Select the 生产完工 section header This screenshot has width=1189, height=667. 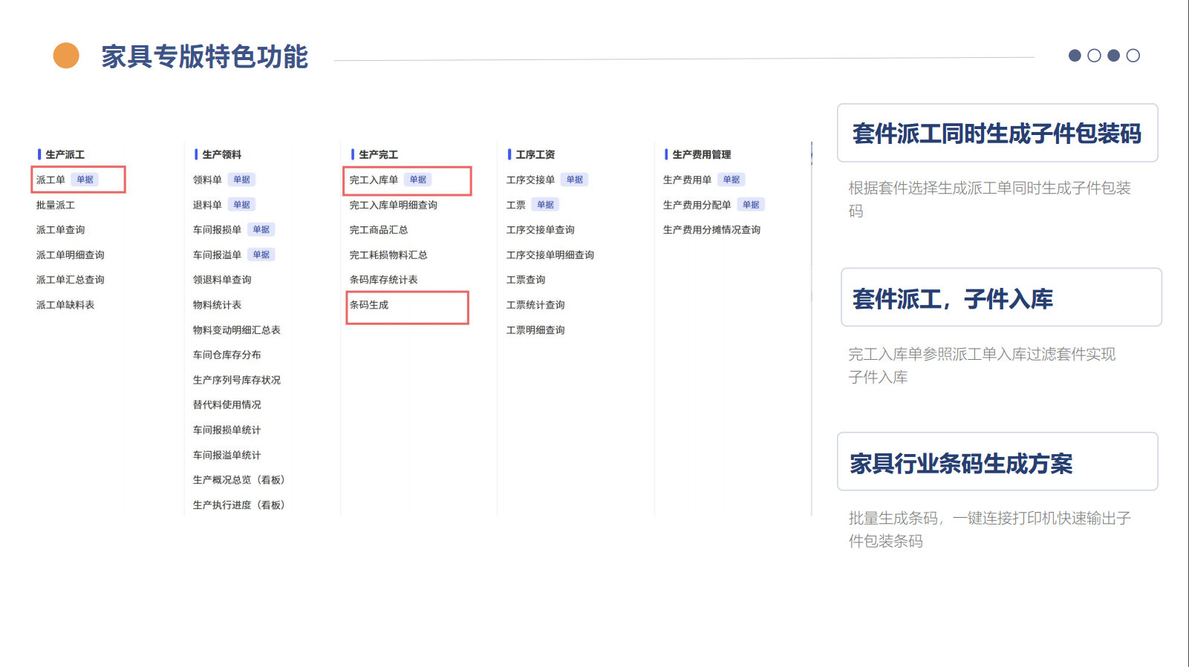(x=378, y=154)
